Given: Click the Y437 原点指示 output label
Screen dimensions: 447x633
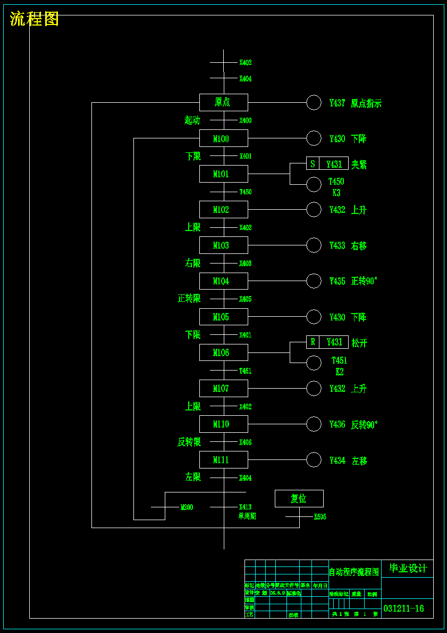Looking at the screenshot, I should pos(356,103).
